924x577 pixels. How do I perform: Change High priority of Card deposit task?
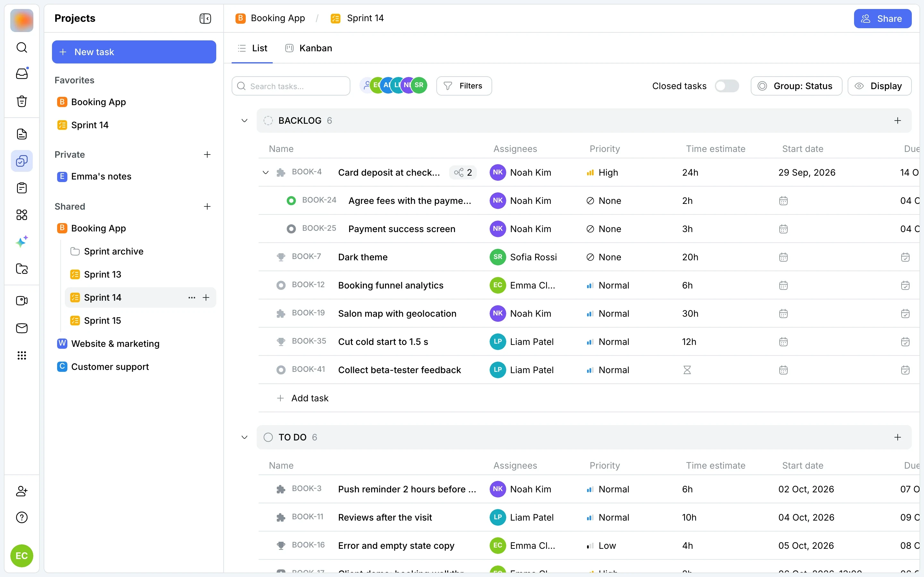click(603, 172)
